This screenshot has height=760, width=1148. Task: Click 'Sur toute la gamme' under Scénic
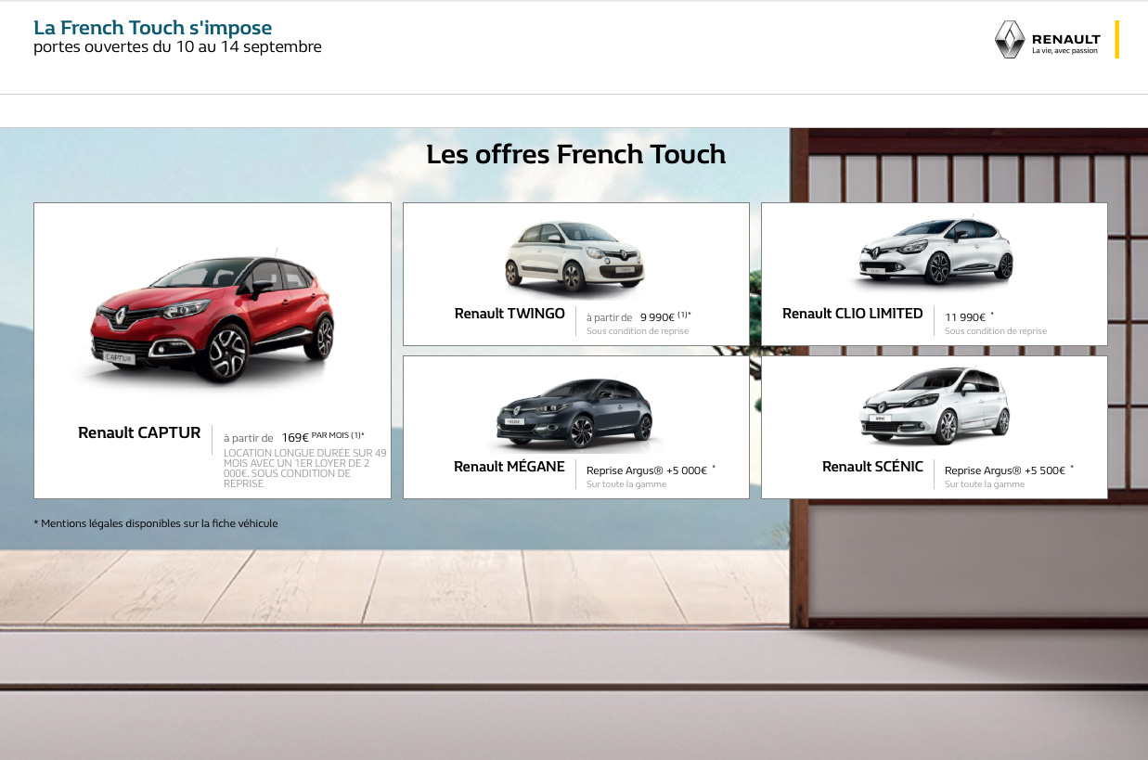[985, 484]
